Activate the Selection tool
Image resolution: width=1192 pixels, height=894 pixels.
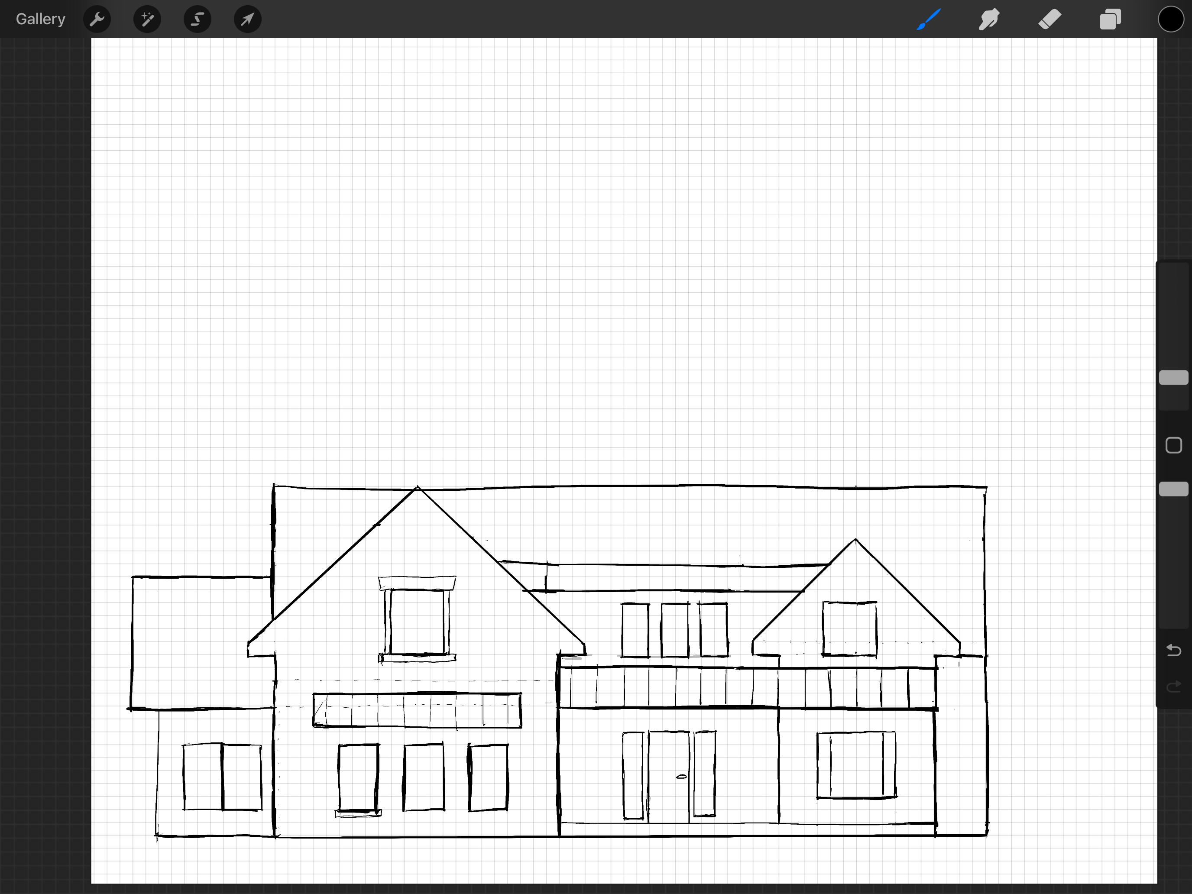click(197, 19)
